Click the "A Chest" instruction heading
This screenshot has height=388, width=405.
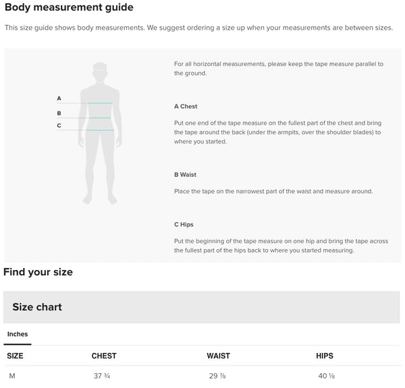click(186, 107)
